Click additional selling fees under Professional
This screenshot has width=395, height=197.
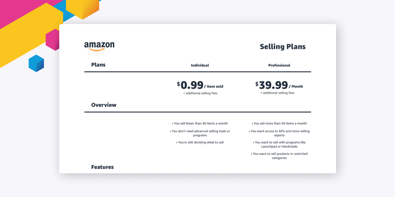coord(277,93)
